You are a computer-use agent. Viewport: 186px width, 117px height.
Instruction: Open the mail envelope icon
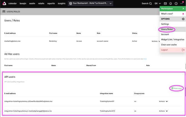click(165, 3)
